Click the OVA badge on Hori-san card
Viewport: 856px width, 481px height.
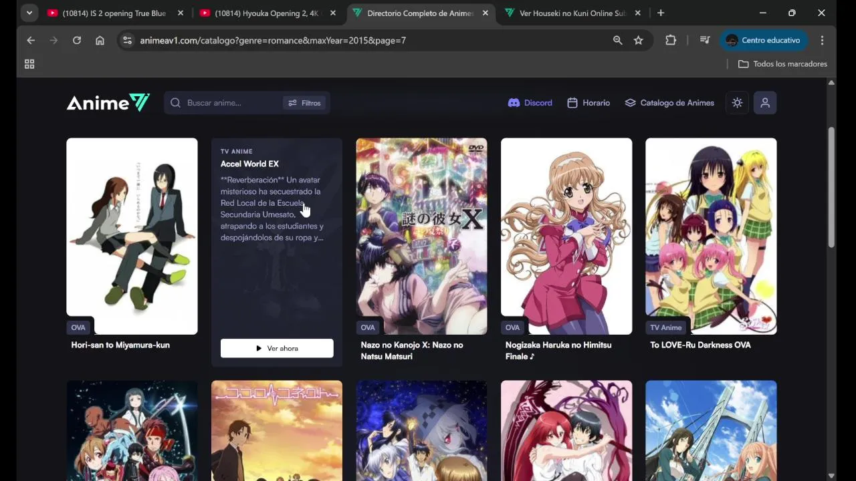click(78, 327)
